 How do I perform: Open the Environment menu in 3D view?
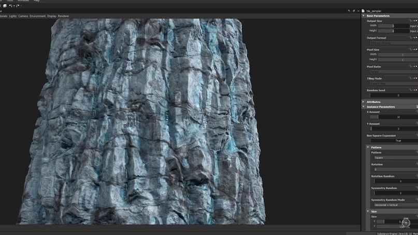tap(38, 16)
